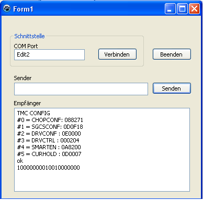Select the '#4 = SMARTEN : 0A8200' line

coord(49,147)
